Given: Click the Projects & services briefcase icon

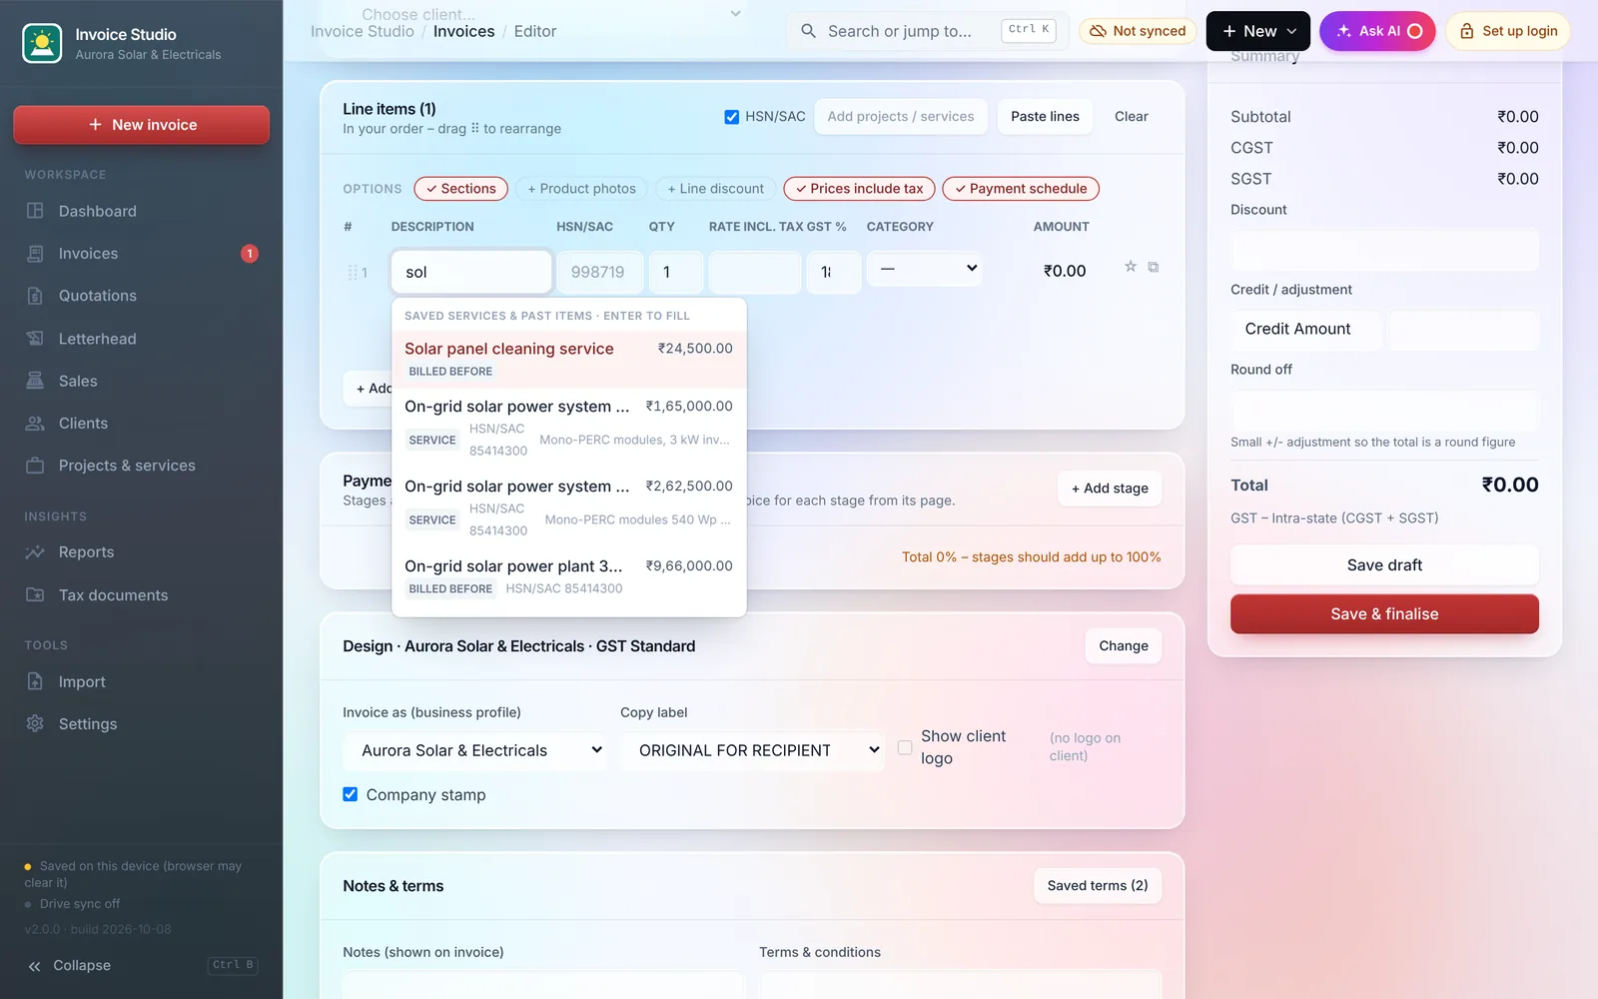Looking at the screenshot, I should point(35,466).
